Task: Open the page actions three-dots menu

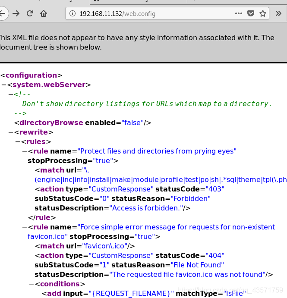Action: coord(239,13)
